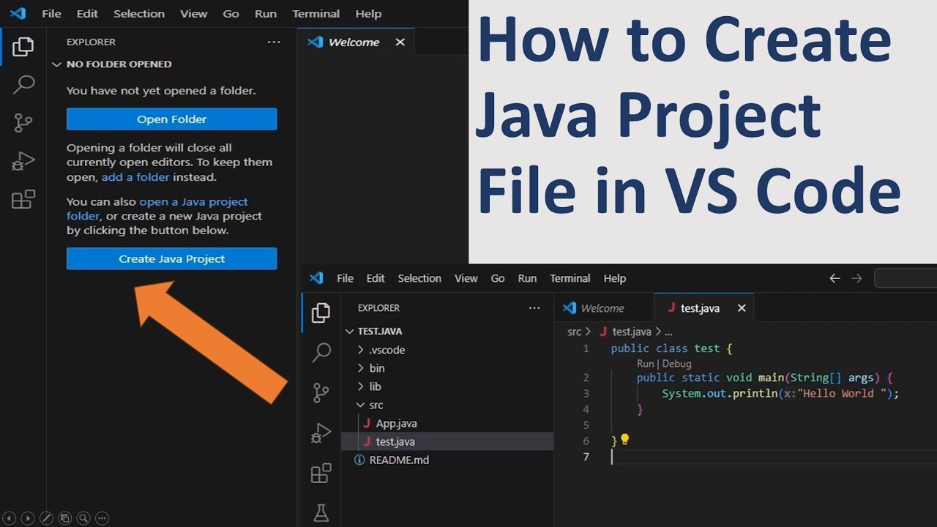This screenshot has width=937, height=527.
Task: Open Source Control view in the upper-left window
Action: [23, 123]
